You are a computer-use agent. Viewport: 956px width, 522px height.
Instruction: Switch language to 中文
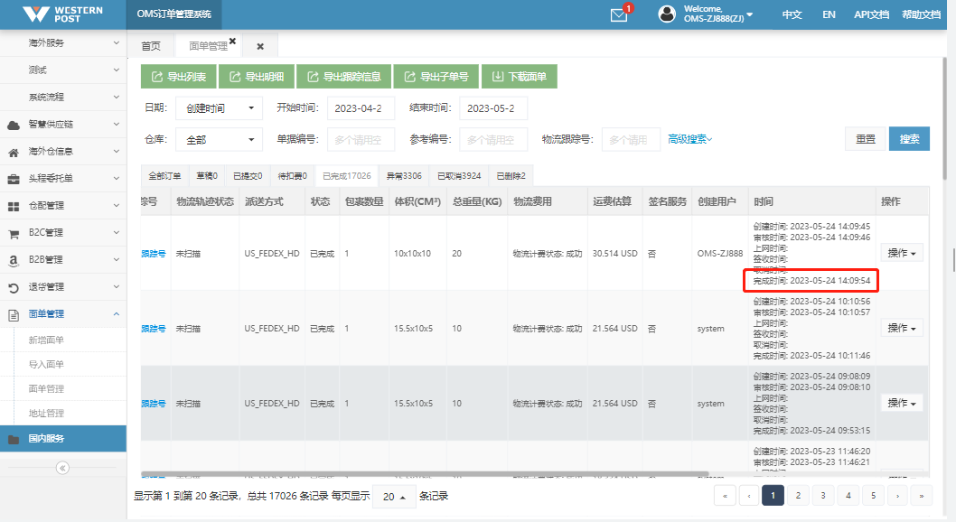(x=792, y=14)
